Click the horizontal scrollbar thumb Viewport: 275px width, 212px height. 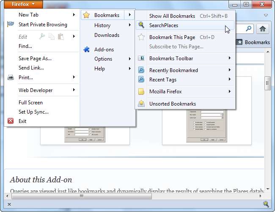82,196
